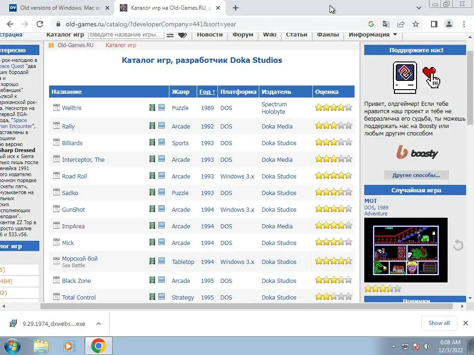Click the address bar URL

pyautogui.click(x=151, y=24)
